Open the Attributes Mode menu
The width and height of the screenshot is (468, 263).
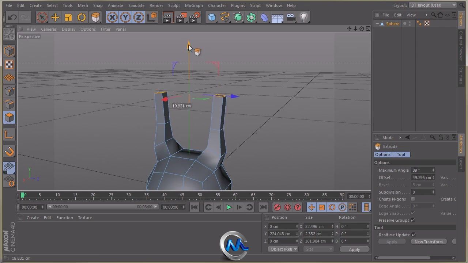coord(388,138)
